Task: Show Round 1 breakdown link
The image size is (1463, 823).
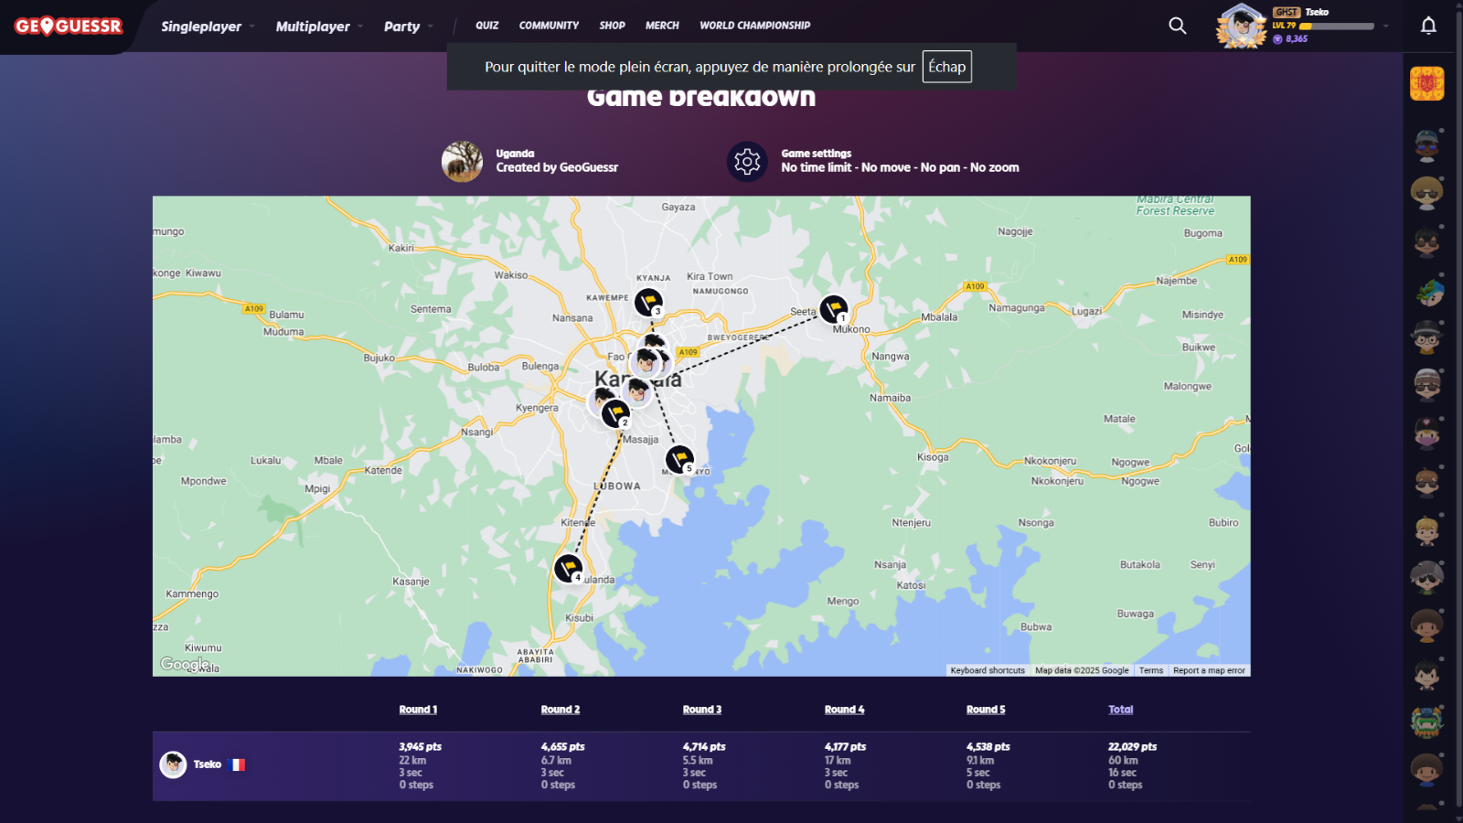Action: pyautogui.click(x=418, y=710)
